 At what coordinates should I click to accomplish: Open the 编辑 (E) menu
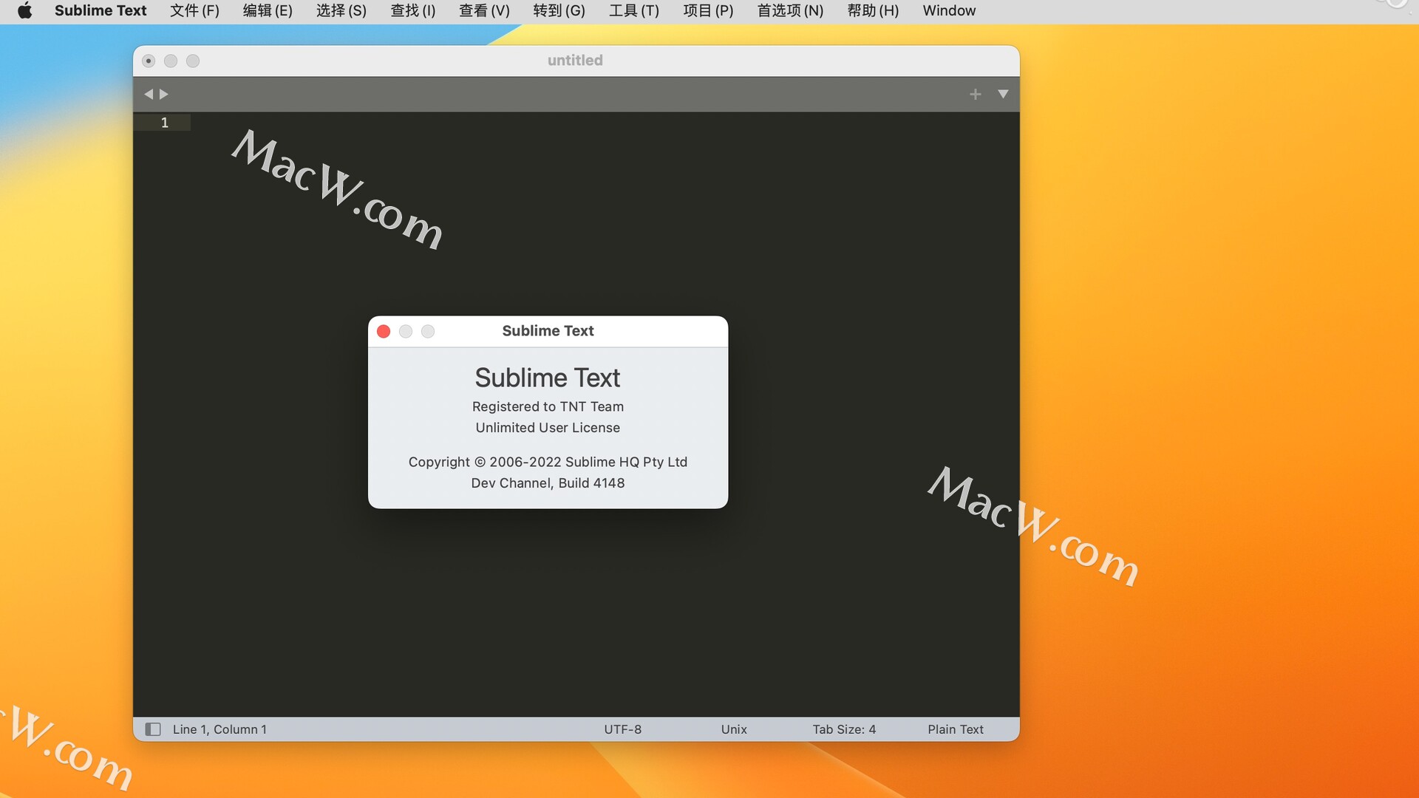pos(268,10)
